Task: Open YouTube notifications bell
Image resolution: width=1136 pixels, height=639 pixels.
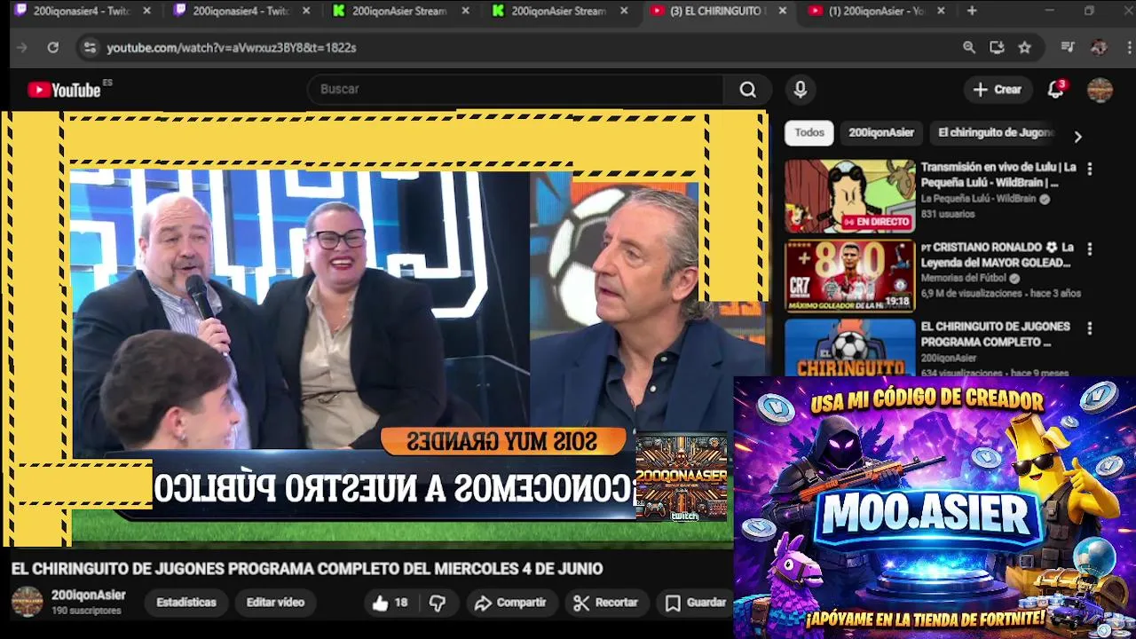Action: pos(1056,90)
